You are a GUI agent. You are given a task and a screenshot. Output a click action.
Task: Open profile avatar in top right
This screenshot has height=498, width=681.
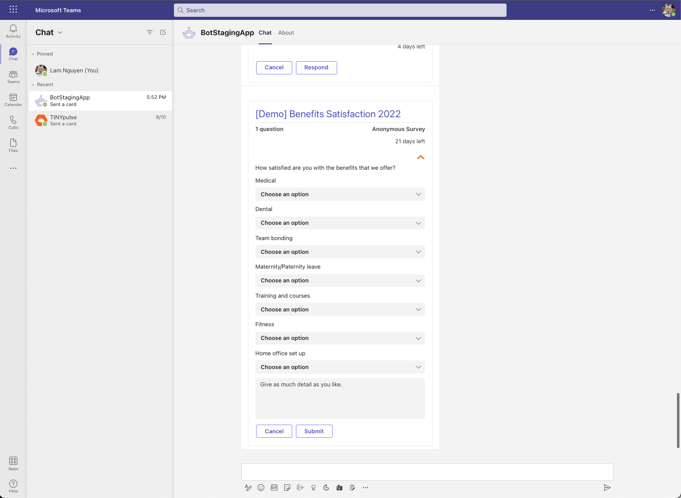(x=668, y=10)
